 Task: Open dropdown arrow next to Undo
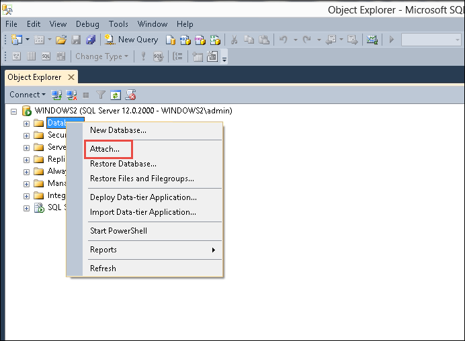pyautogui.click(x=296, y=40)
